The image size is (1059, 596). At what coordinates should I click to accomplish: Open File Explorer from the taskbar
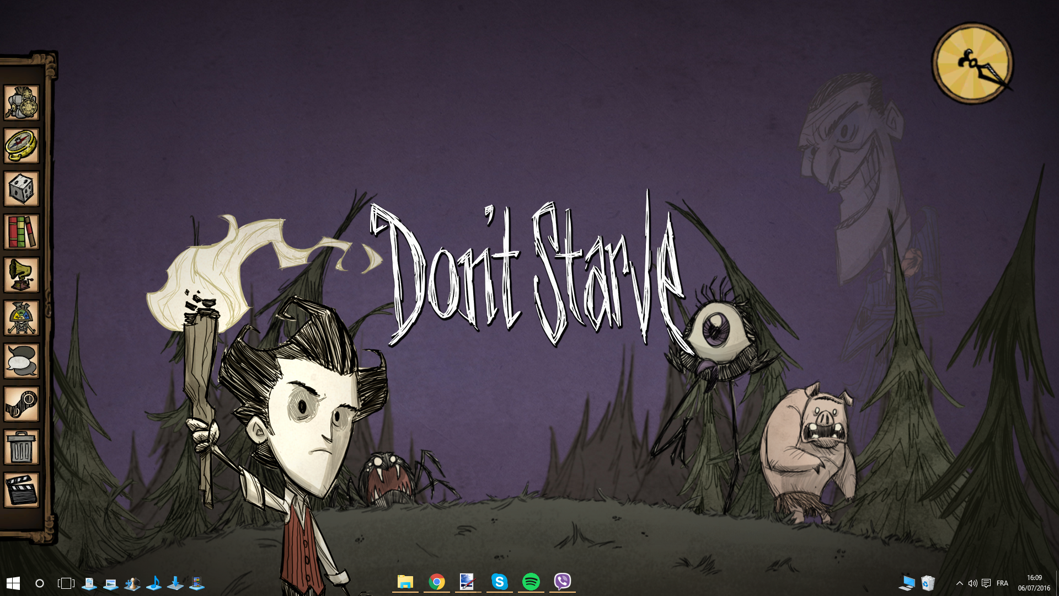[405, 582]
